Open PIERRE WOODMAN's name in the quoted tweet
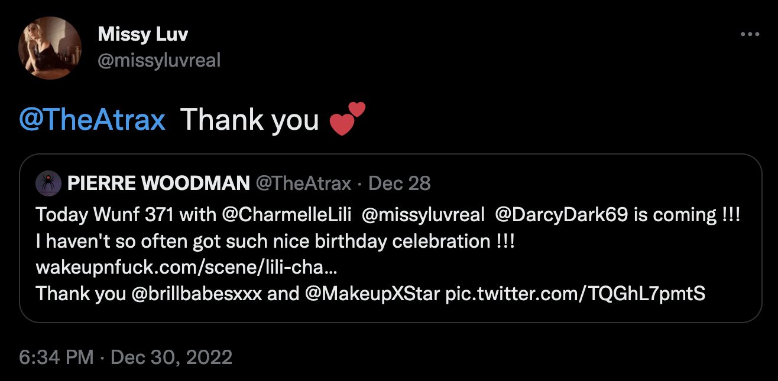Image resolution: width=778 pixels, height=381 pixels. click(158, 183)
